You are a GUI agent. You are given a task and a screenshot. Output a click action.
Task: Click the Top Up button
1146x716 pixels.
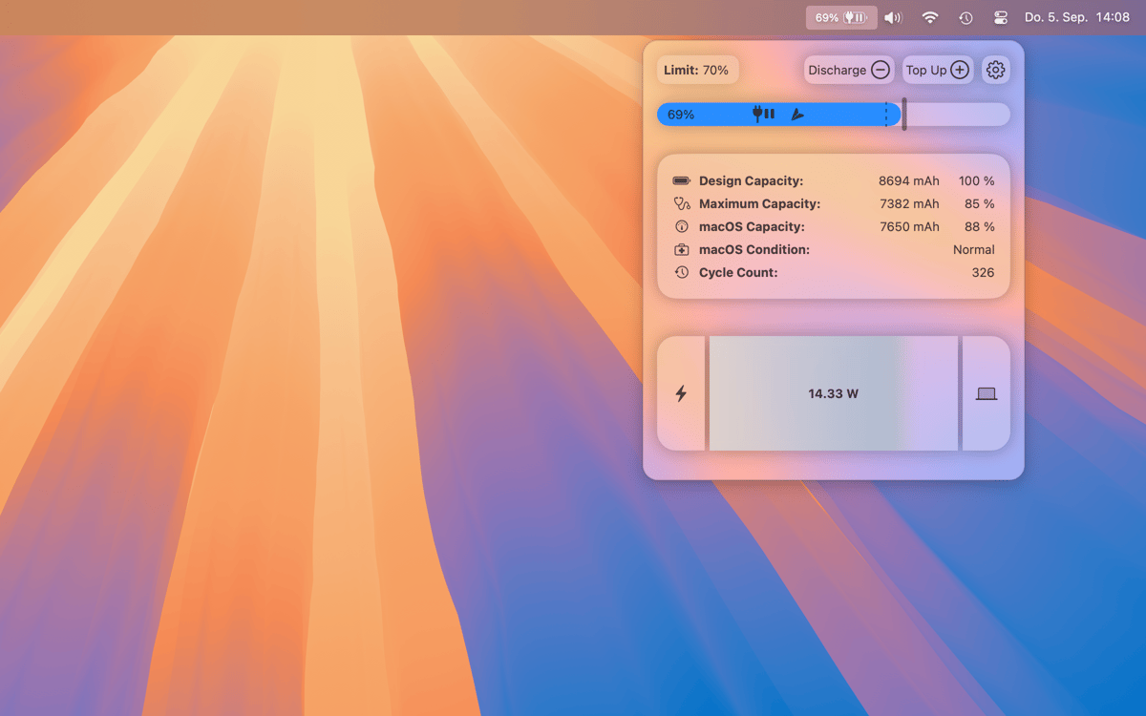coord(937,70)
